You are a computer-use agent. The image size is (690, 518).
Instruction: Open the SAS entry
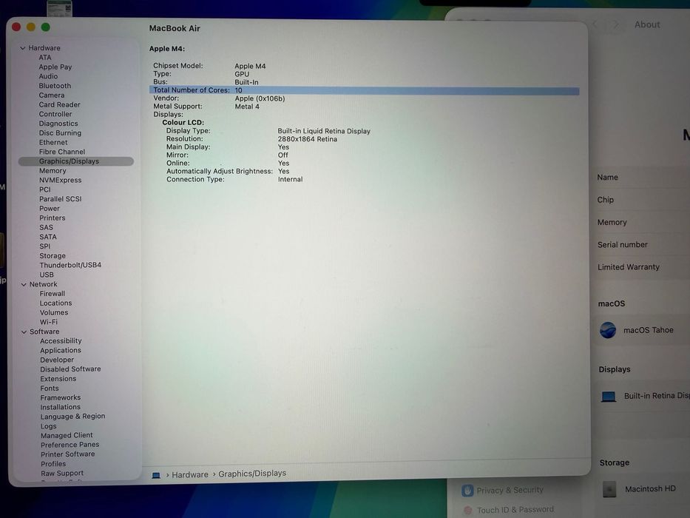46,228
